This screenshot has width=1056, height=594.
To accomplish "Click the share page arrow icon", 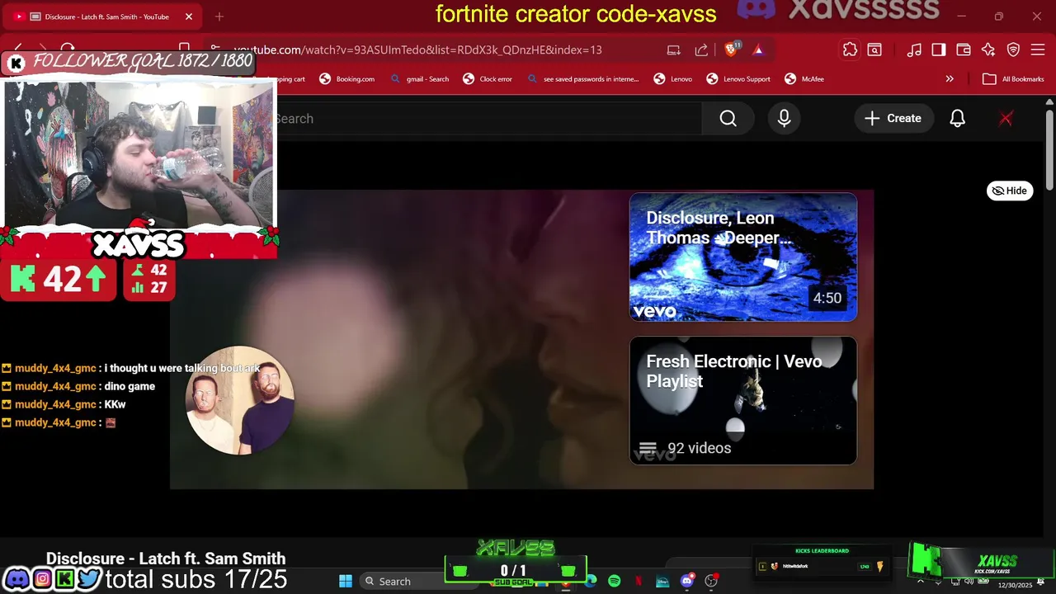I will point(701,49).
